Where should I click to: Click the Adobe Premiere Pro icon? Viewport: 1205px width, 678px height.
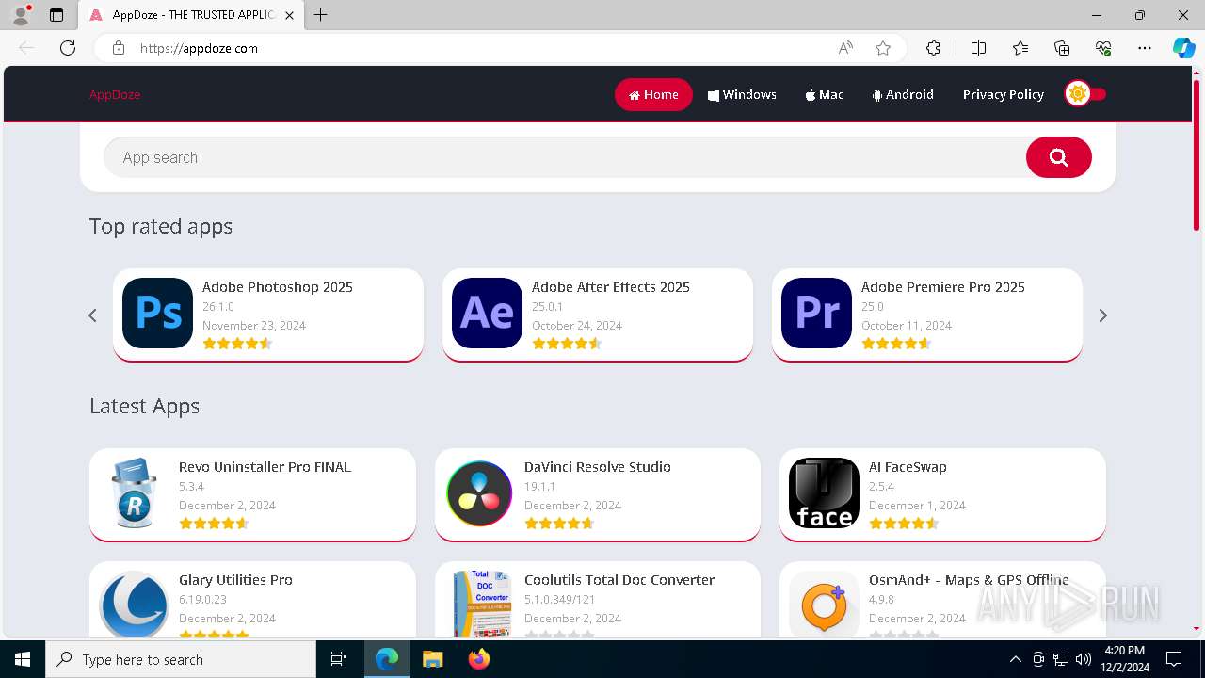point(816,314)
